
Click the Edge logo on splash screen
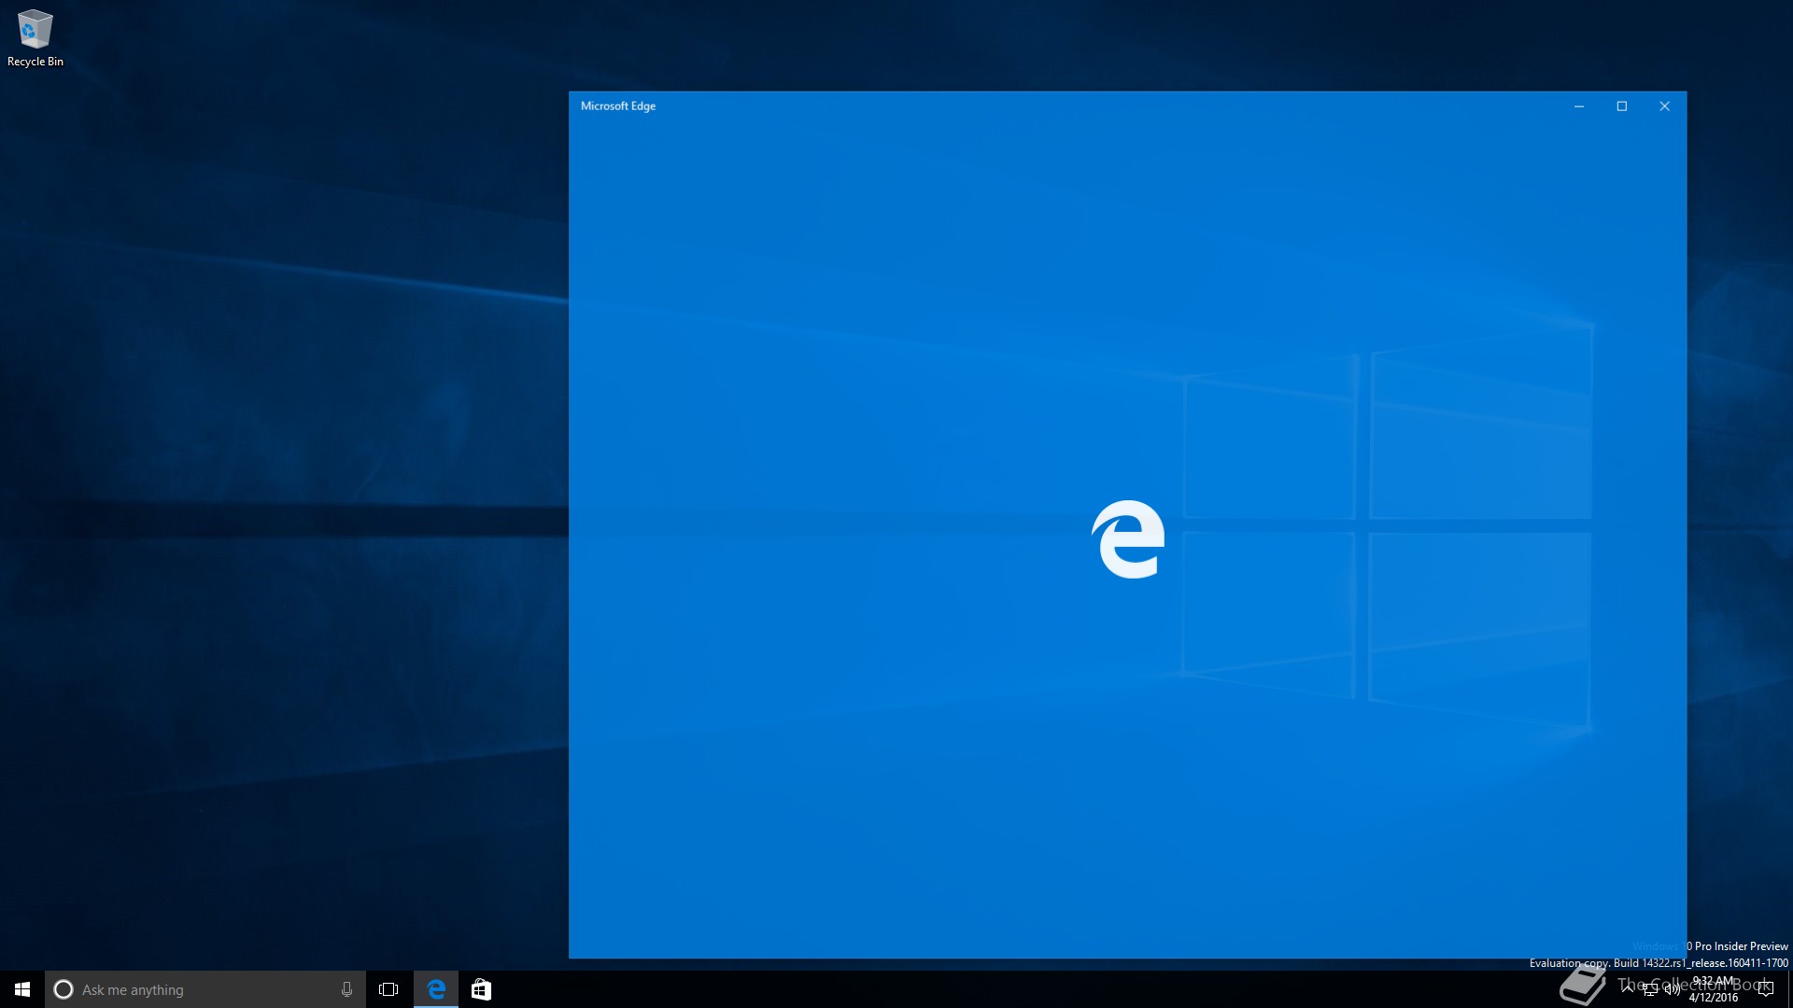[1128, 539]
